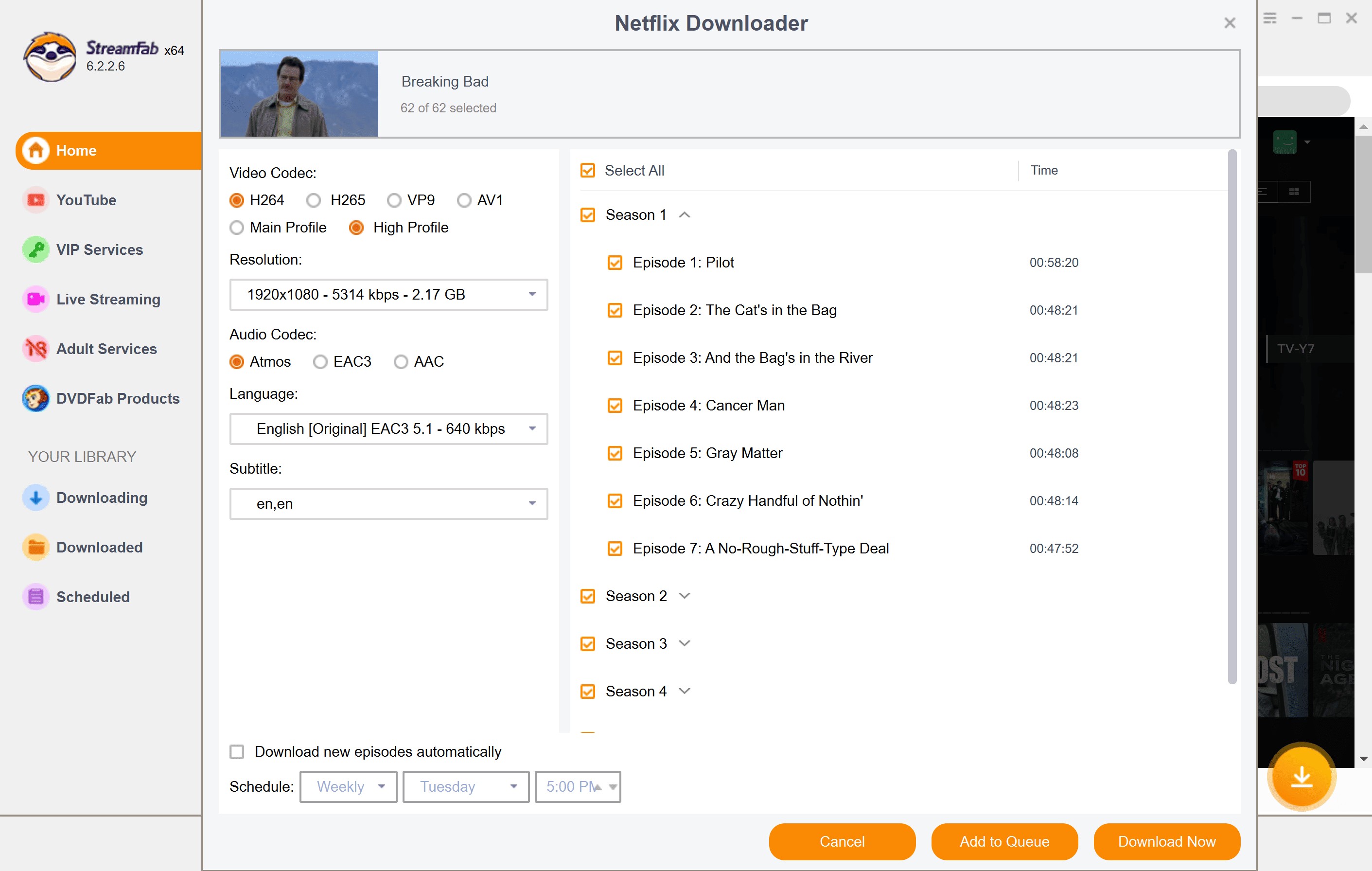The image size is (1372, 871).
Task: Click the round orange download button
Action: click(1302, 776)
